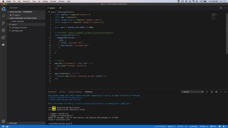Change end of line sequence LF
228x128 pixels.
(x=186, y=127)
